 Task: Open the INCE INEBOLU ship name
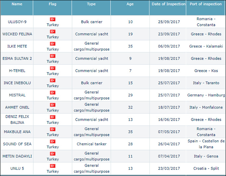(x=17, y=83)
